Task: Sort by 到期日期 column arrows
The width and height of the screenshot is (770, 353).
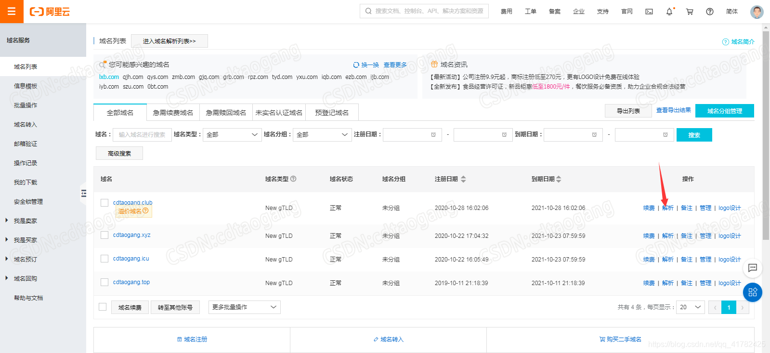Action: click(559, 179)
